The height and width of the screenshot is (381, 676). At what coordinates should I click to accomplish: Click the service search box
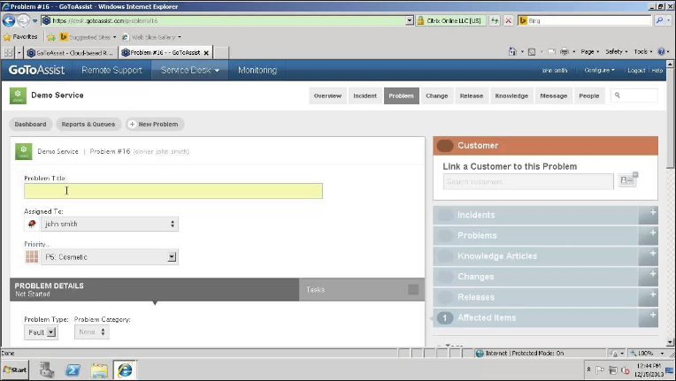(634, 95)
